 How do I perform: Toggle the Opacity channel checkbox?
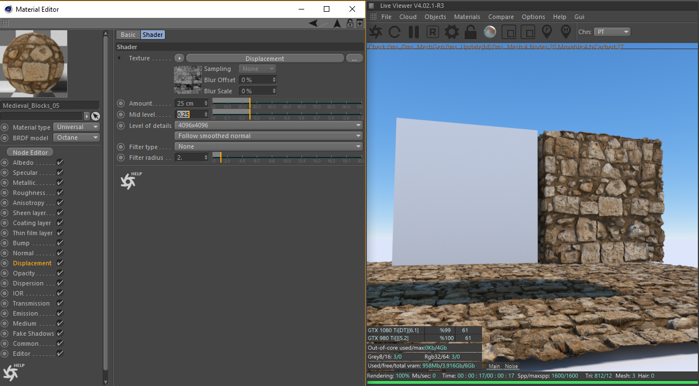pos(60,273)
